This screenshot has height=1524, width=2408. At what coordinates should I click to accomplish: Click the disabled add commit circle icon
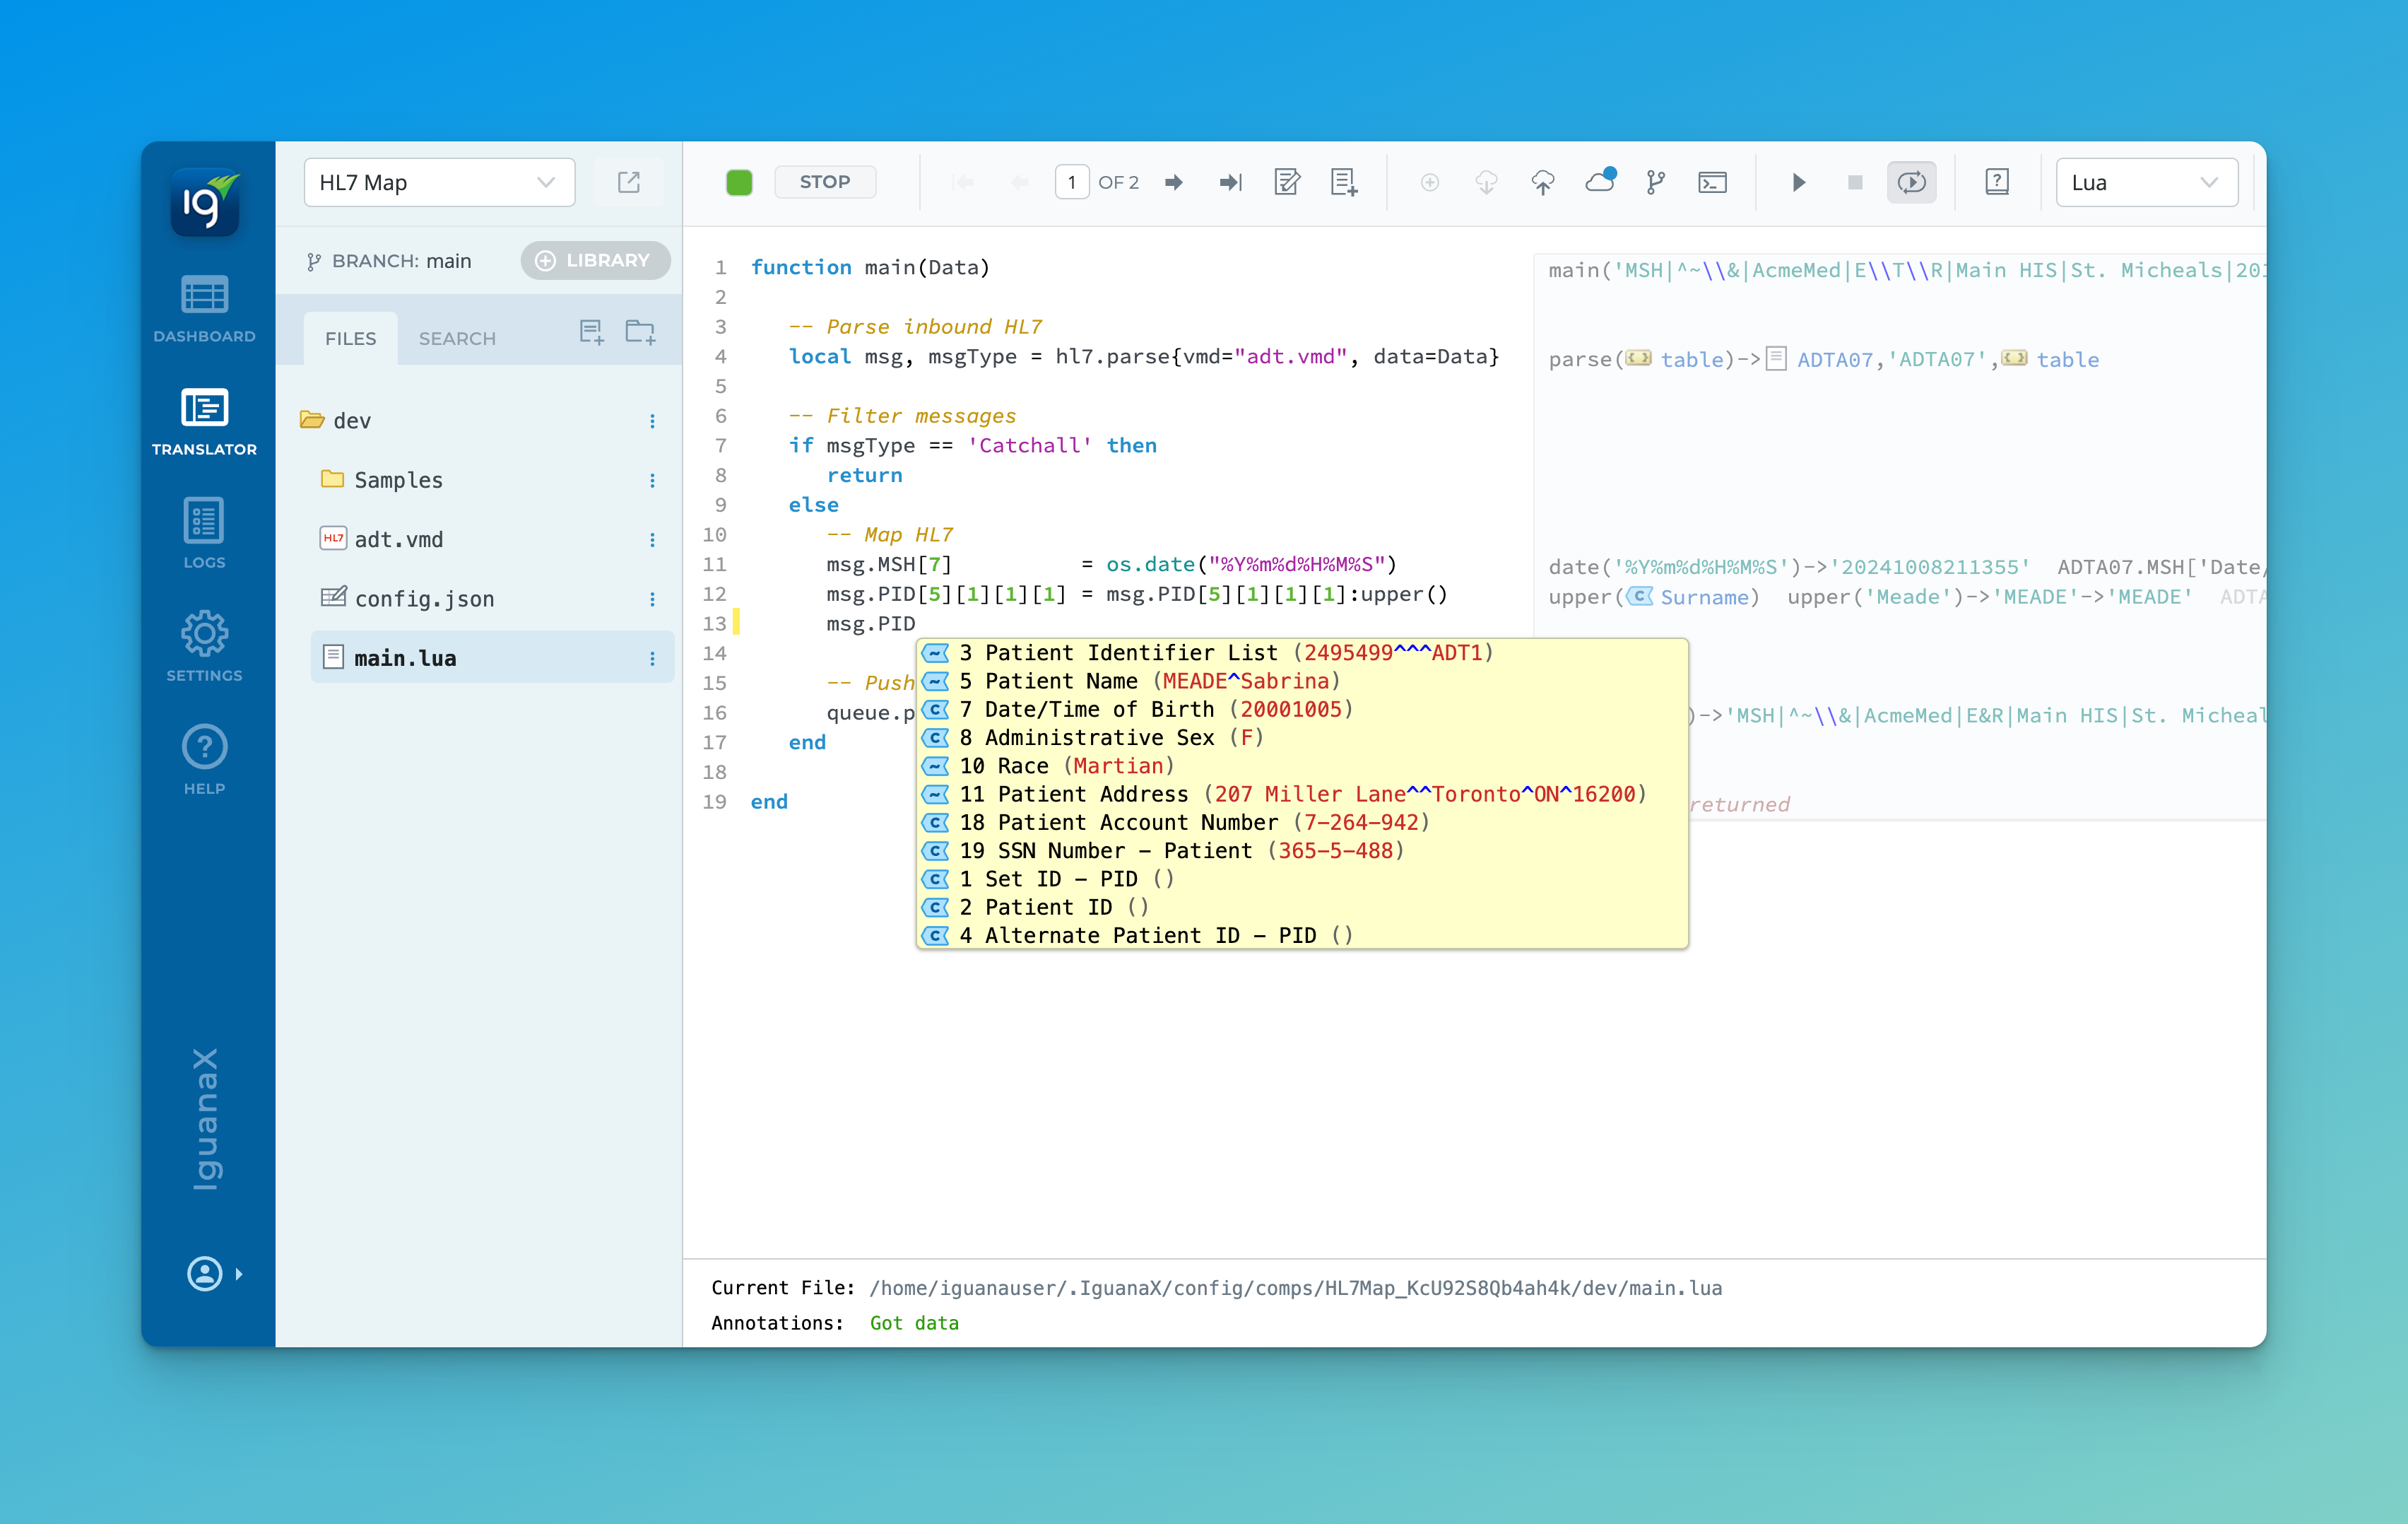click(1430, 182)
